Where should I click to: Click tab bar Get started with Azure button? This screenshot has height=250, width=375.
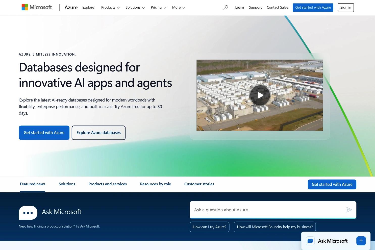[x=332, y=184]
